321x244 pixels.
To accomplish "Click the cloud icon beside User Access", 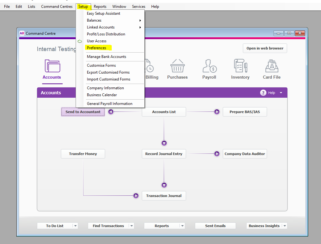I will pos(80,41).
